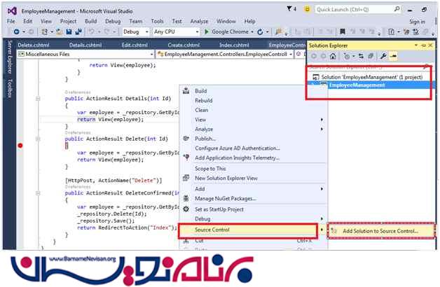Click the browser Refresh icon in toolbar
Screen dimensions: 440x287
[259, 32]
